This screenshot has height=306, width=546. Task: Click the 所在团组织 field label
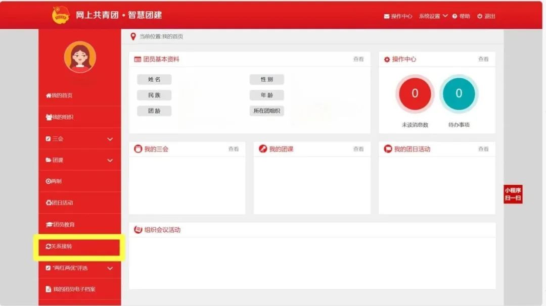pos(267,111)
